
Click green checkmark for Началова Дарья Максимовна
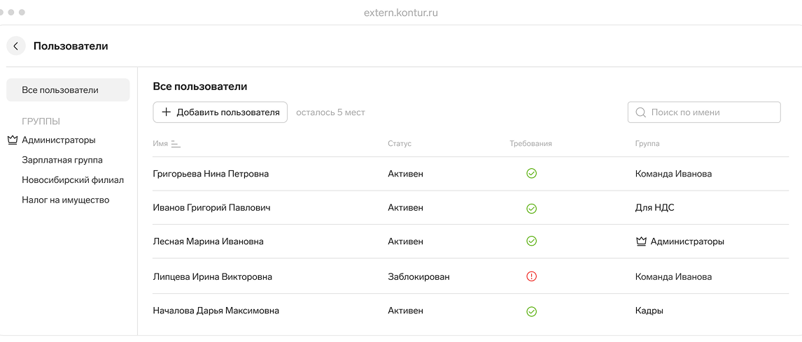pyautogui.click(x=531, y=311)
